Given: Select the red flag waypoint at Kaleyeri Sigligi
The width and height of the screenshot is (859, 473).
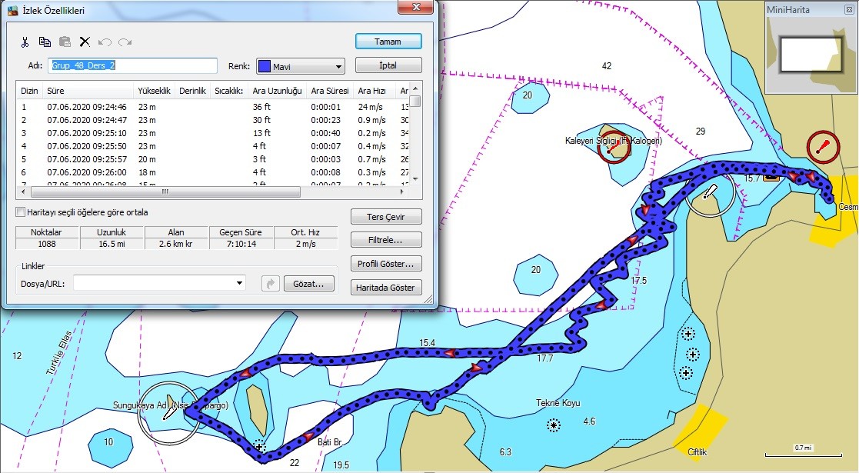Looking at the screenshot, I should pyautogui.click(x=613, y=147).
